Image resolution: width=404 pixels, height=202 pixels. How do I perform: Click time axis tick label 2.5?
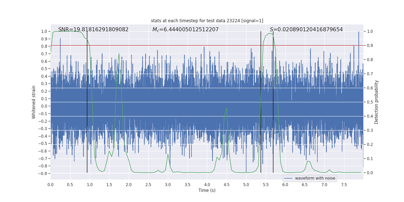coord(148,185)
